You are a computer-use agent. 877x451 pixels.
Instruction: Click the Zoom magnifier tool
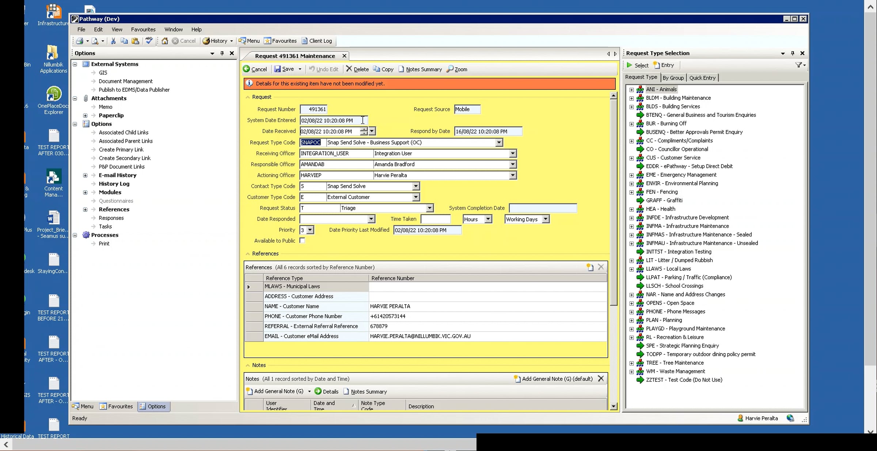457,69
